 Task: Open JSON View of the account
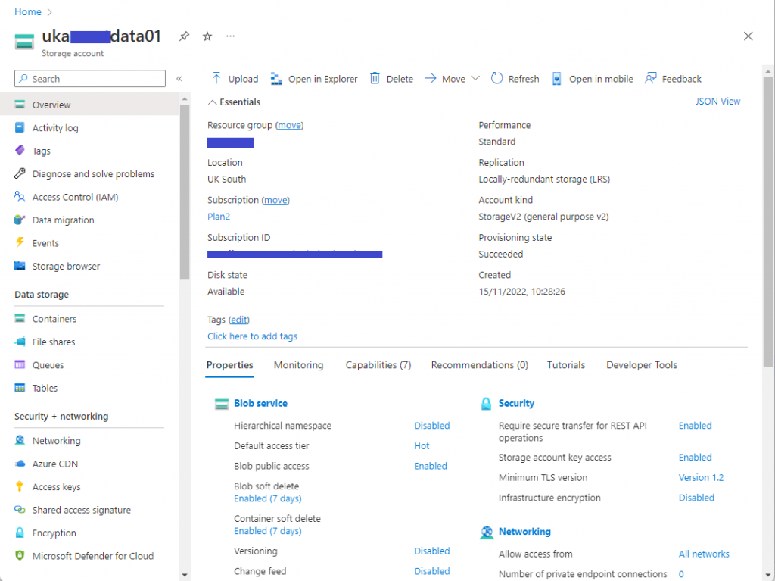717,101
